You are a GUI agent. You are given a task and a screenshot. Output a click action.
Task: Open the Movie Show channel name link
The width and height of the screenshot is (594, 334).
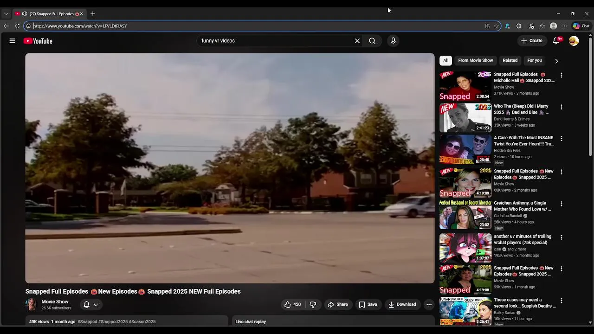tap(55, 302)
